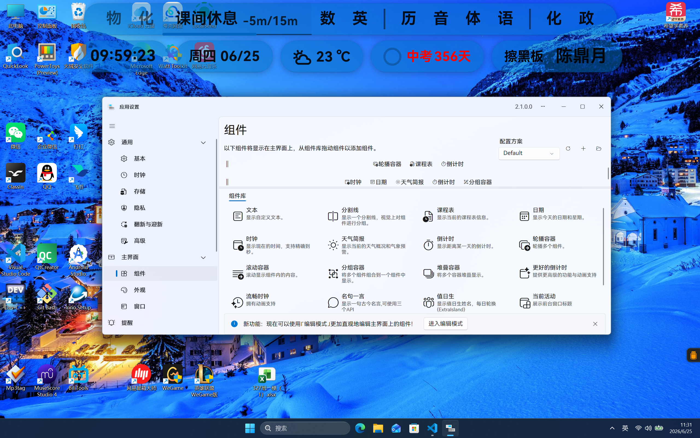Choose the 名句一言 quote component

click(x=367, y=302)
